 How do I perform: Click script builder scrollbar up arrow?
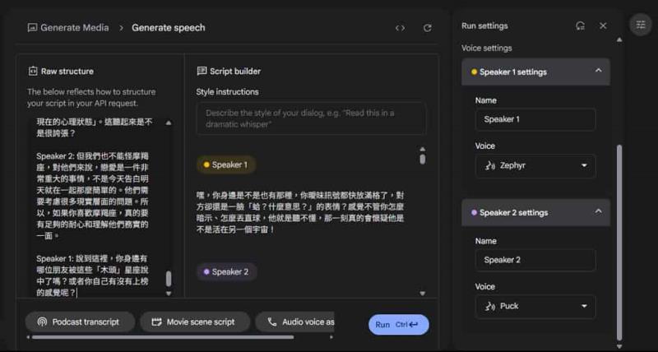423,150
